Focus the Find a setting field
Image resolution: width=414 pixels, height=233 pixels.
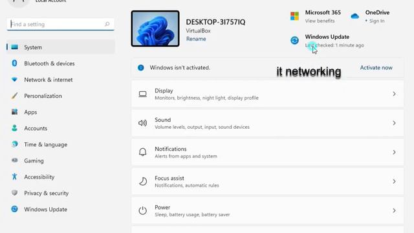pos(60,24)
